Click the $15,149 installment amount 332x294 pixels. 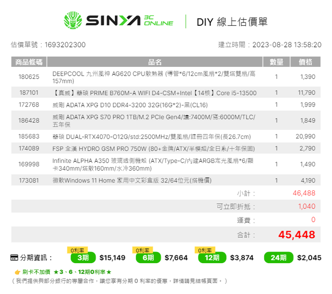[113, 258]
